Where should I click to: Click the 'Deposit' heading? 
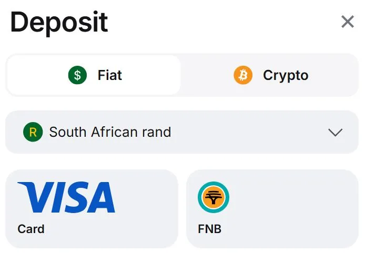click(59, 22)
